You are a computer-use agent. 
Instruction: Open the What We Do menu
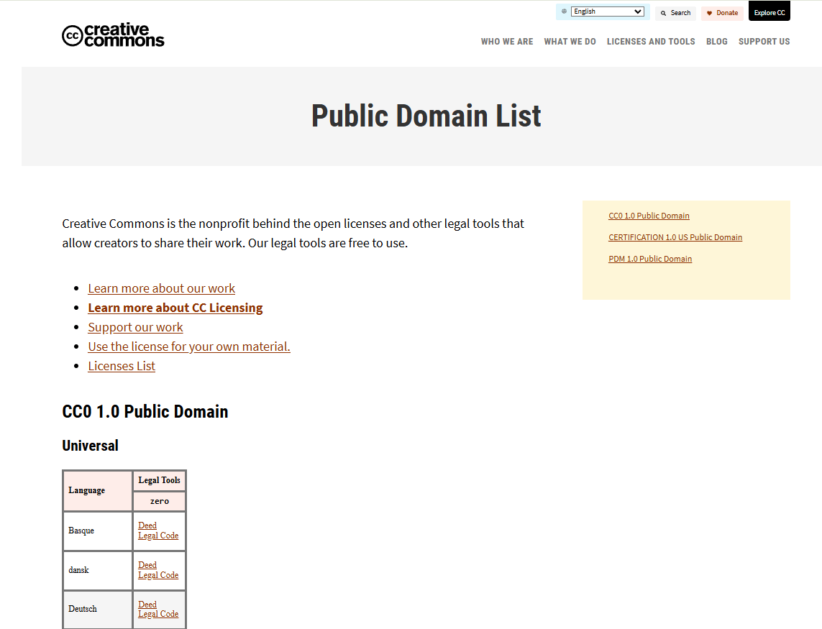pyautogui.click(x=570, y=42)
